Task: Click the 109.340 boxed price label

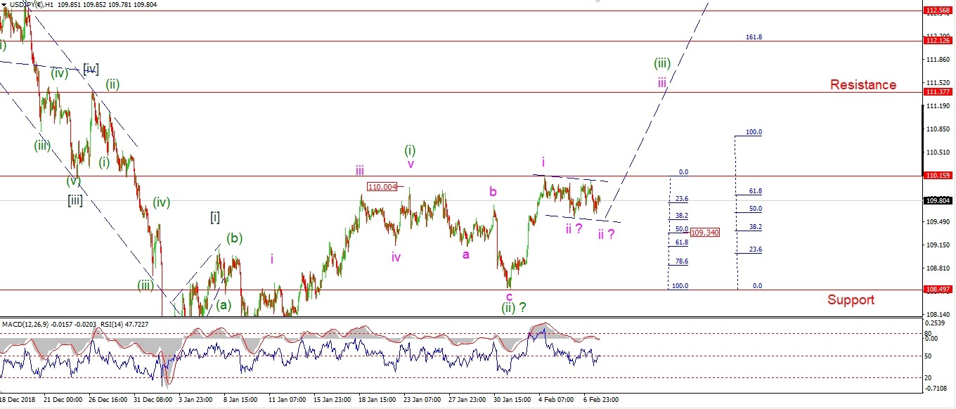Action: [704, 232]
